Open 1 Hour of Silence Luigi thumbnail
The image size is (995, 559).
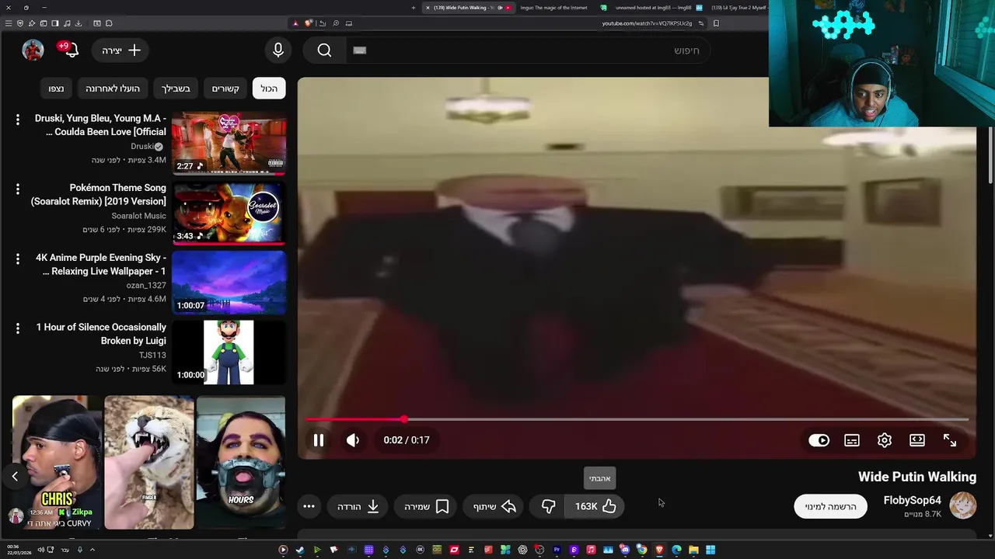(x=229, y=352)
